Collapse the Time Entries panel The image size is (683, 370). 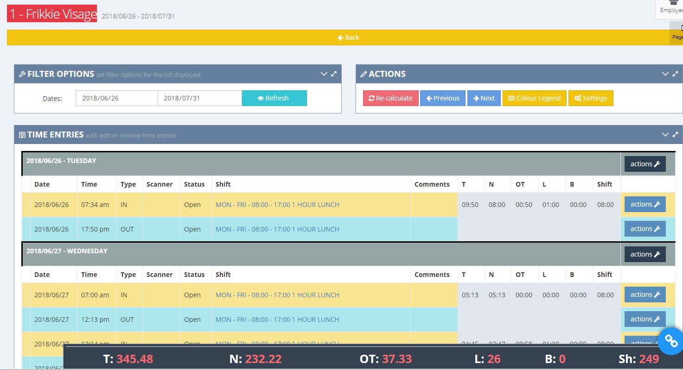coord(665,135)
